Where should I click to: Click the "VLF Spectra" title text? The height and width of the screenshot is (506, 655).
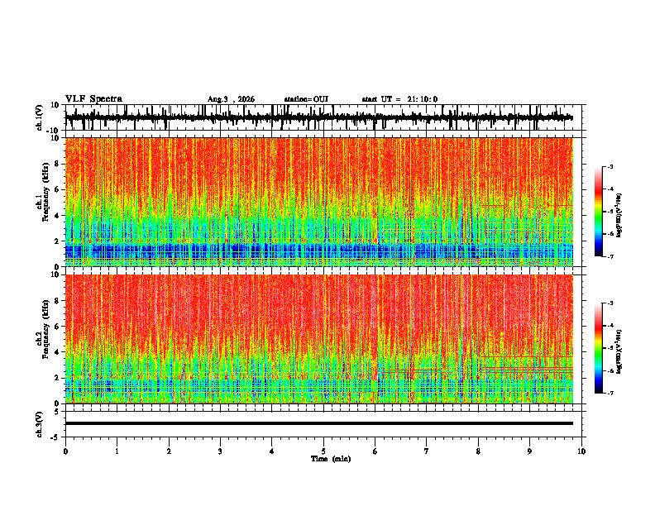[93, 99]
